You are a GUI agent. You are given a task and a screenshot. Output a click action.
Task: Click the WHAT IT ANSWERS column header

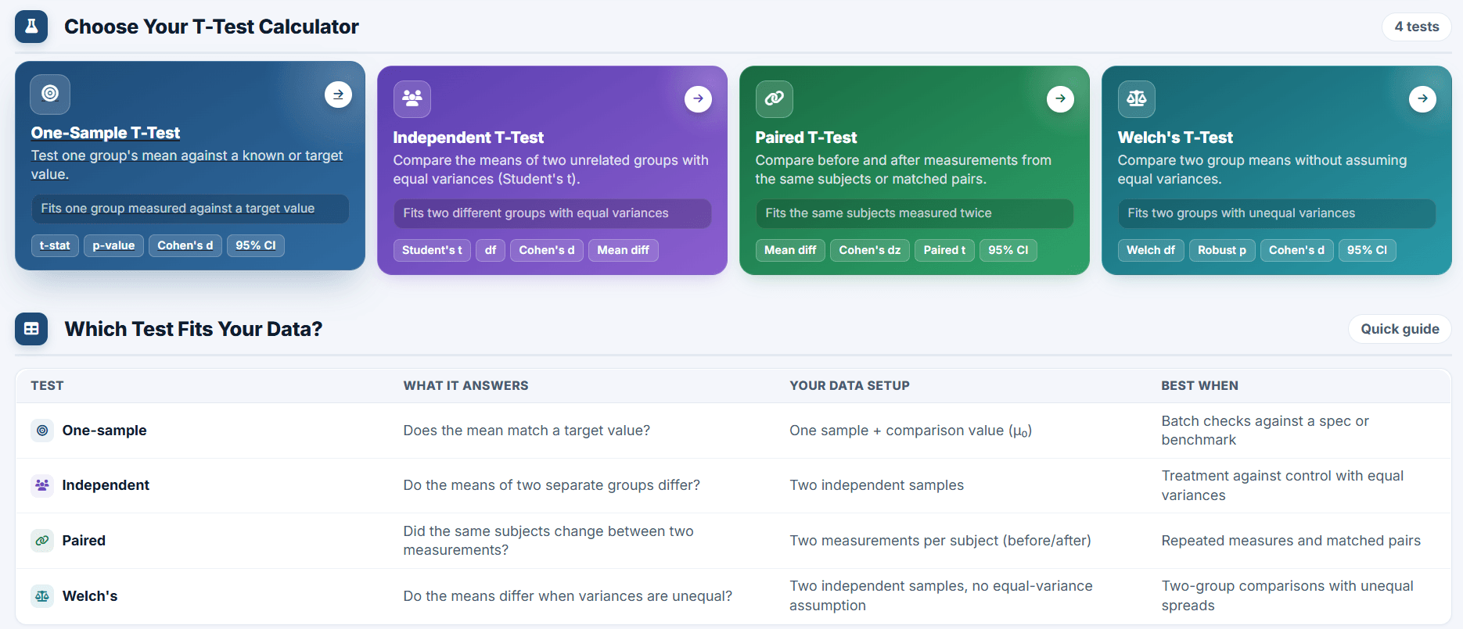(466, 386)
